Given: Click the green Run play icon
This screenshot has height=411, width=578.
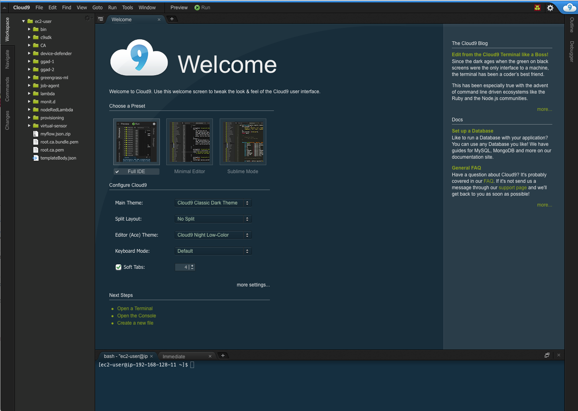Looking at the screenshot, I should coord(197,8).
